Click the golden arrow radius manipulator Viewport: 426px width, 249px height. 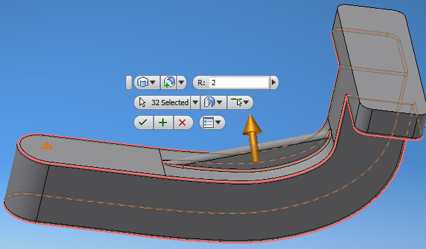253,138
